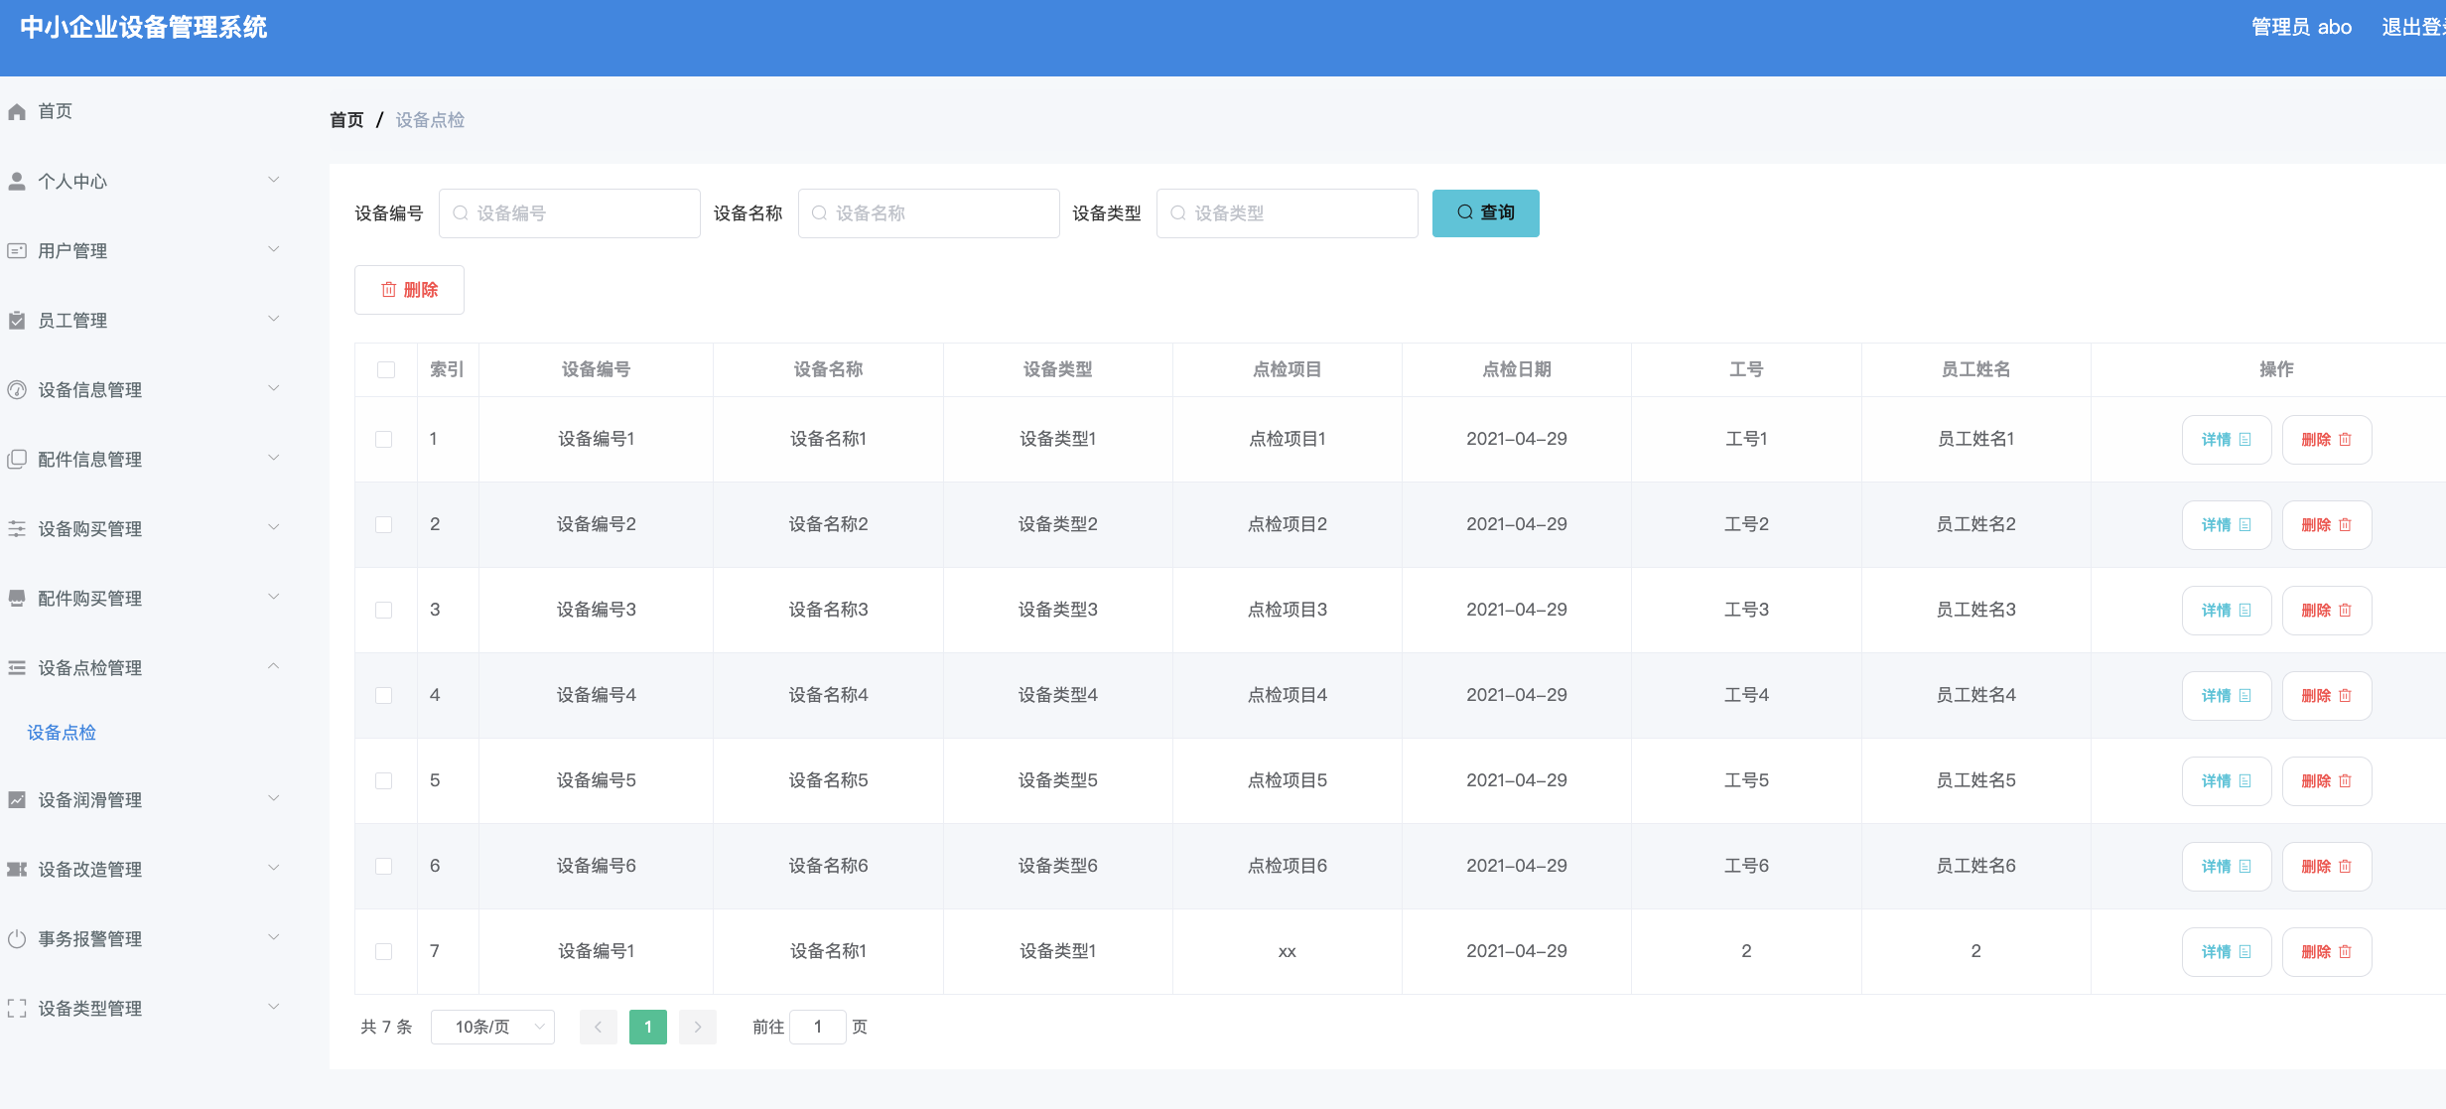
Task: Collapse 设备点检管理 using its chevron
Action: click(274, 666)
